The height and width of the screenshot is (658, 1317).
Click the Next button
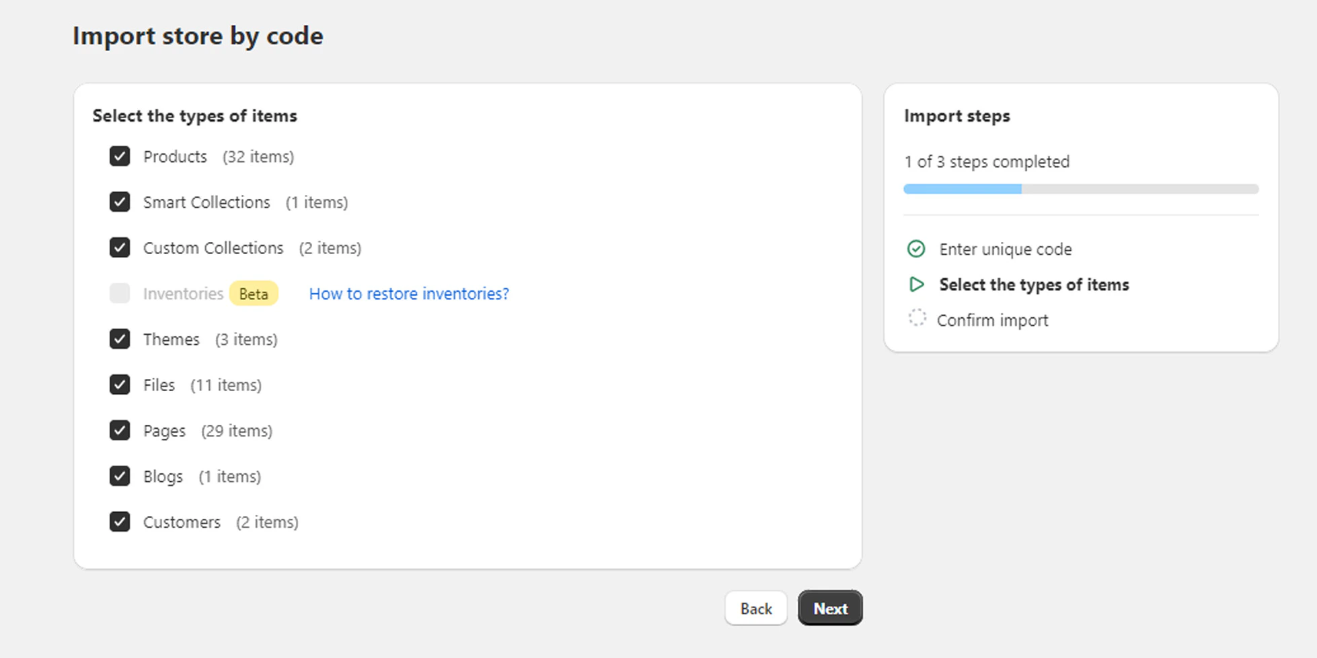click(x=830, y=608)
